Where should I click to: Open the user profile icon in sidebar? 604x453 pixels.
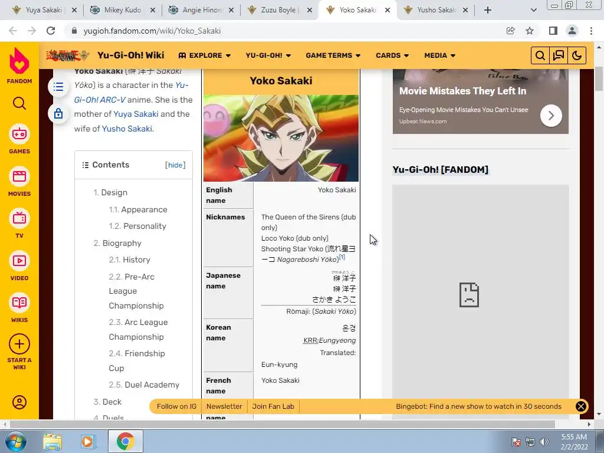pos(19,402)
